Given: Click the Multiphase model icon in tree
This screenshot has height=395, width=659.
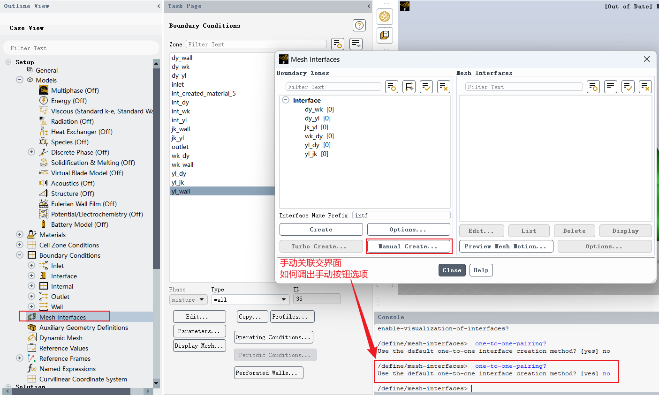Looking at the screenshot, I should [44, 90].
